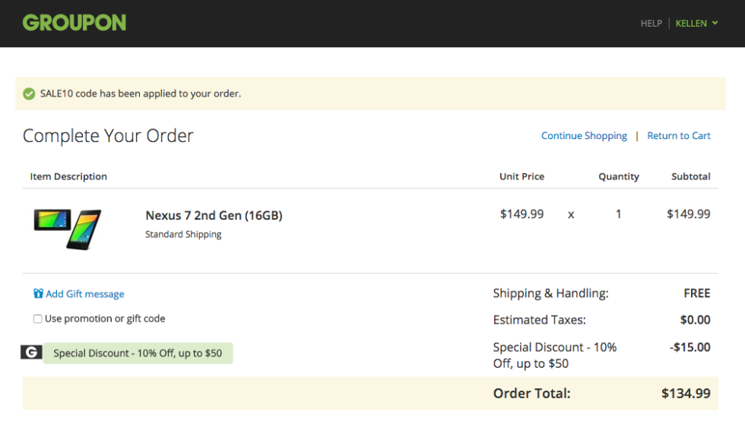
Task: Expand the KELLEN account dropdown
Action: (x=696, y=24)
